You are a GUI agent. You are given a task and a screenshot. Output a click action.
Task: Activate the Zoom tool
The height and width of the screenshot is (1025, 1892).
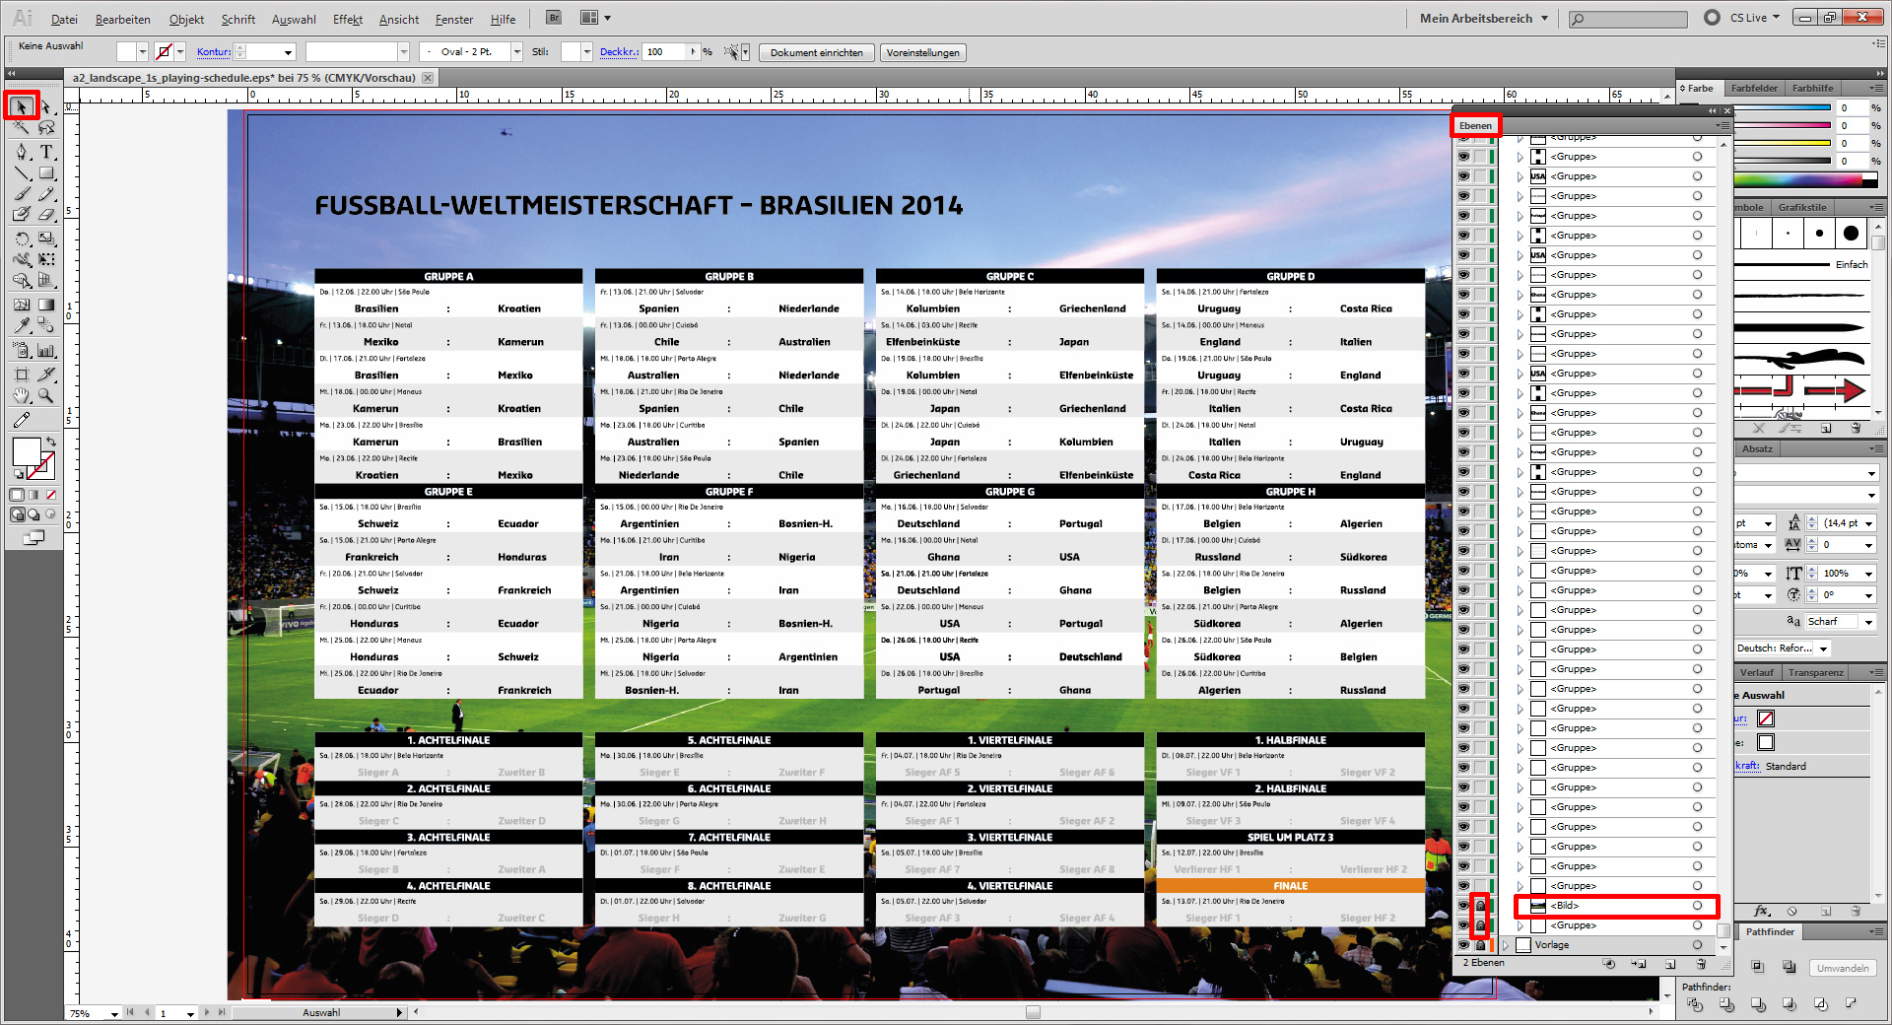point(45,396)
